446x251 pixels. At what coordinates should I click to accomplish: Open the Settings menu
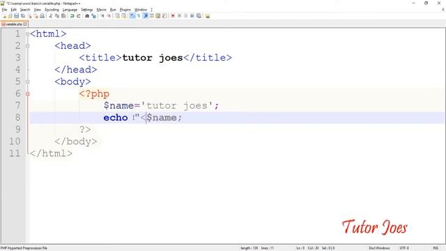(86, 10)
